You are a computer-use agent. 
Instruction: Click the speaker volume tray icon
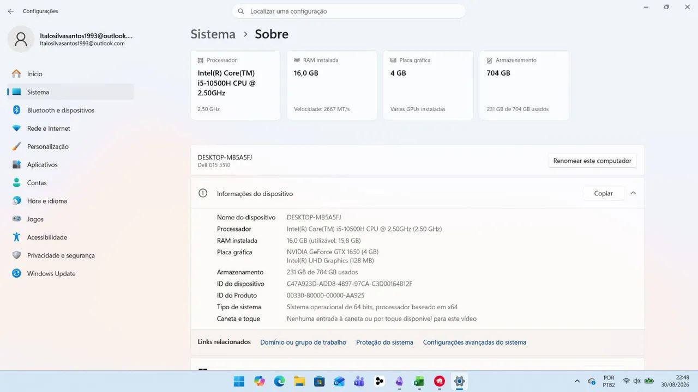(636, 381)
